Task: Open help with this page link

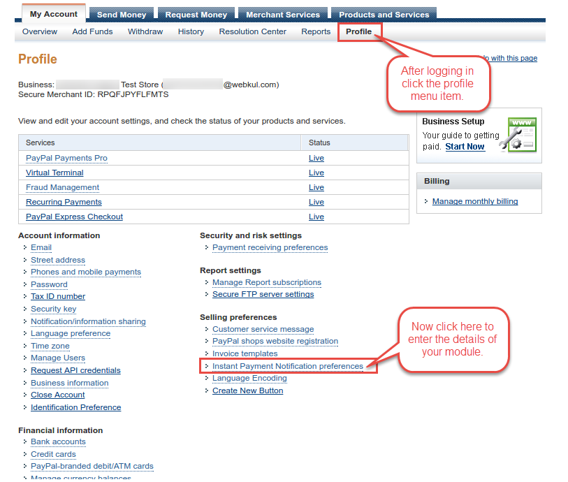Action: tap(514, 58)
